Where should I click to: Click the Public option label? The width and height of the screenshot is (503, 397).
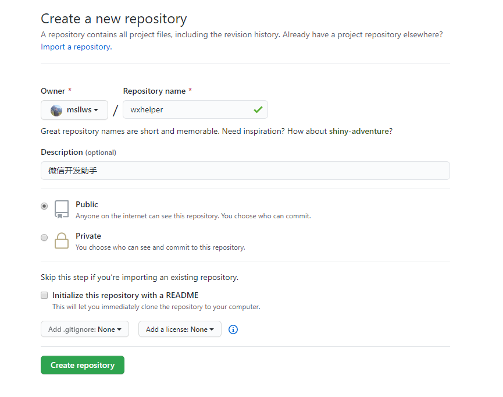pyautogui.click(x=87, y=204)
